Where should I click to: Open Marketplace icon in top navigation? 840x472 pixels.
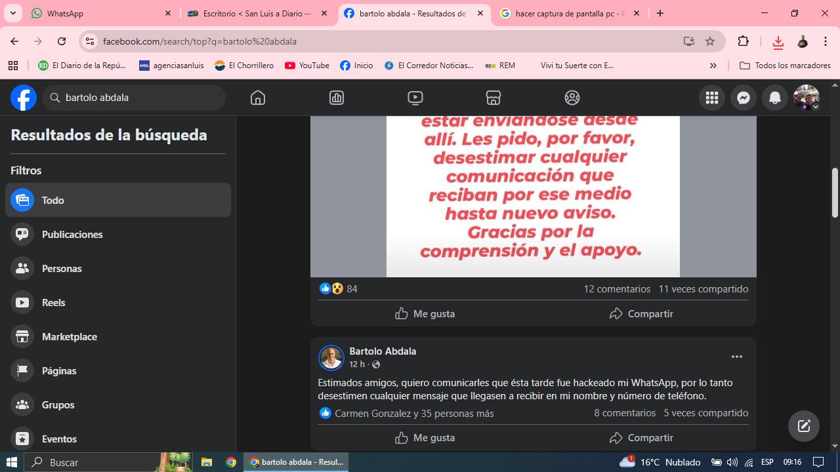pyautogui.click(x=493, y=98)
